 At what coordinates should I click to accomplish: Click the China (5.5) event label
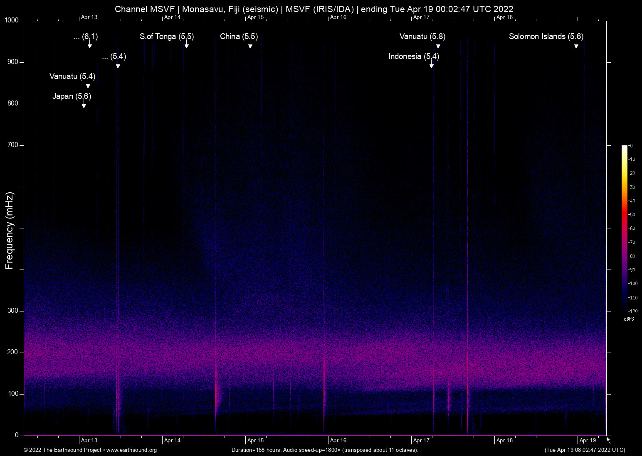point(239,37)
